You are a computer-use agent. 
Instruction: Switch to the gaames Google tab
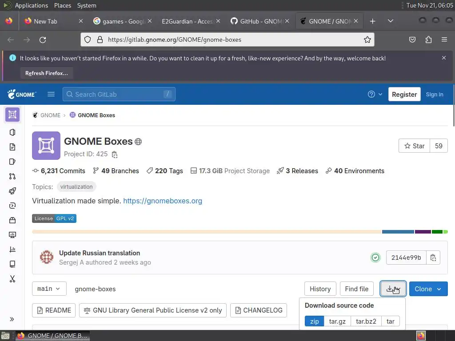(119, 21)
